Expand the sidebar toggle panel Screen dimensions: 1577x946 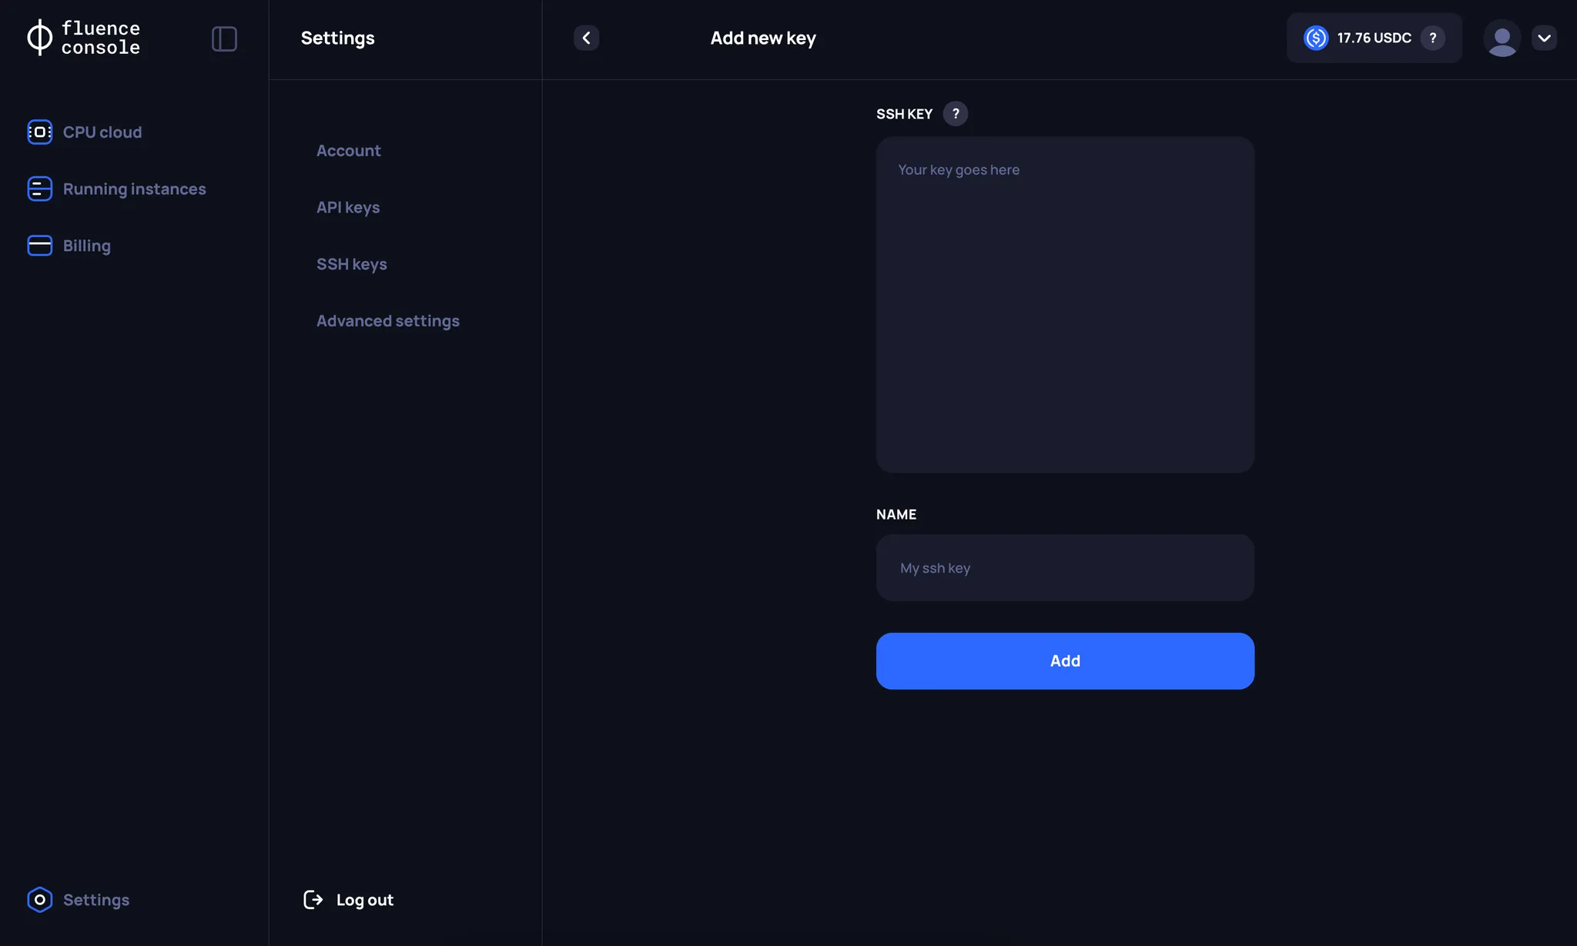[x=223, y=37]
